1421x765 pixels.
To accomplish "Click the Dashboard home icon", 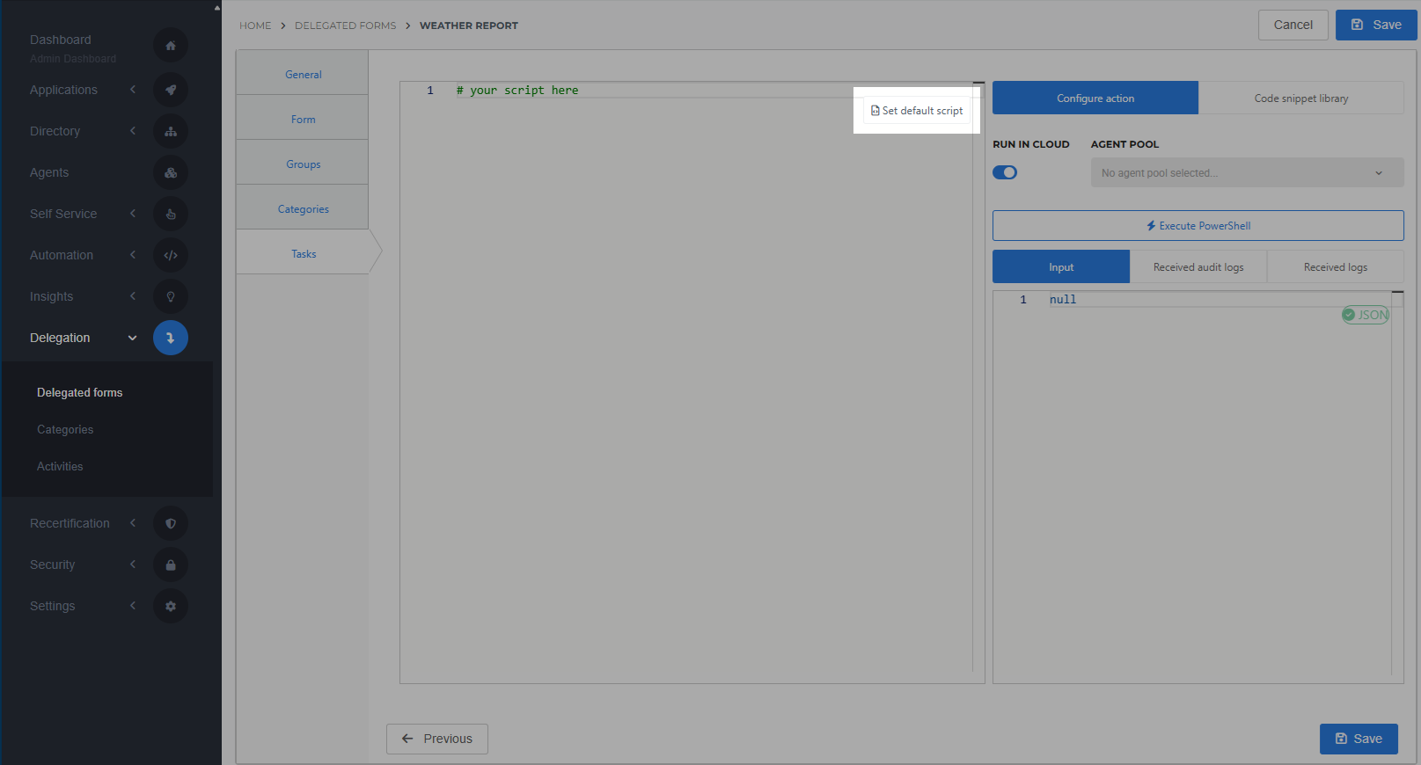I will (x=171, y=46).
